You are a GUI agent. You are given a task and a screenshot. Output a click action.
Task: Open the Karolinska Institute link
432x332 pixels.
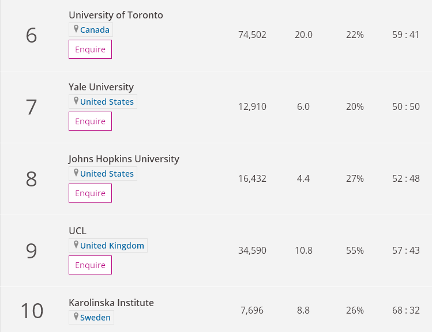(x=111, y=303)
